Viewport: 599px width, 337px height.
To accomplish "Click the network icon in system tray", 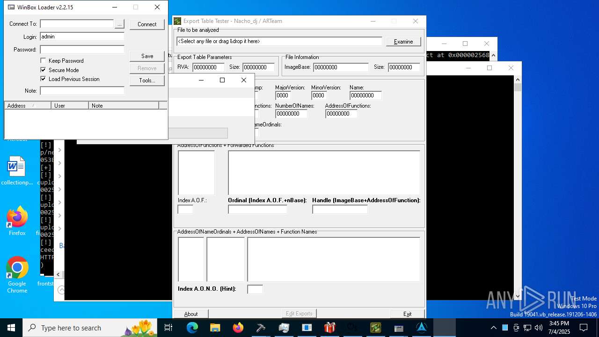I will pos(527,328).
